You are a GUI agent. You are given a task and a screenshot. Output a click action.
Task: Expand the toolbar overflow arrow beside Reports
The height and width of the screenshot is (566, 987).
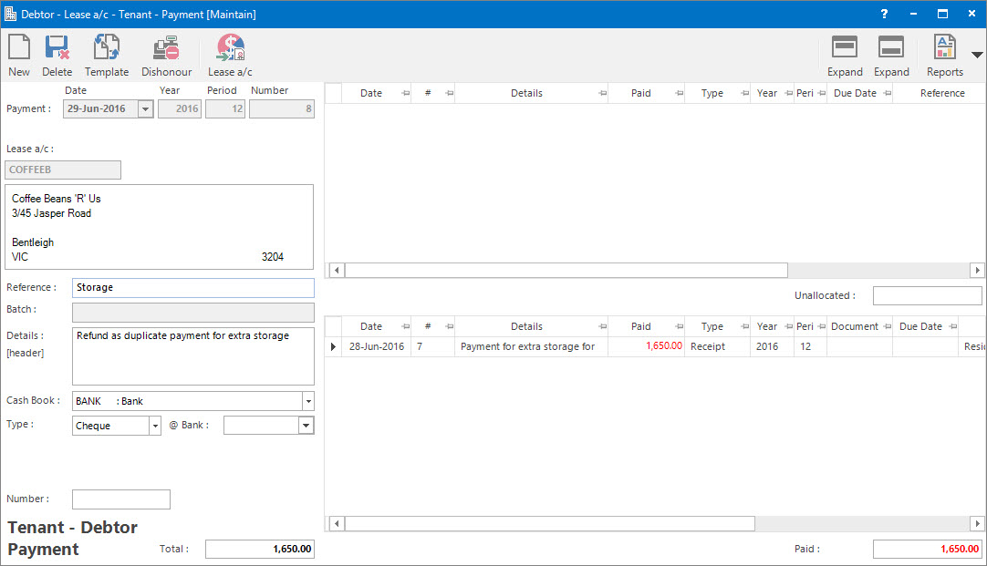977,55
